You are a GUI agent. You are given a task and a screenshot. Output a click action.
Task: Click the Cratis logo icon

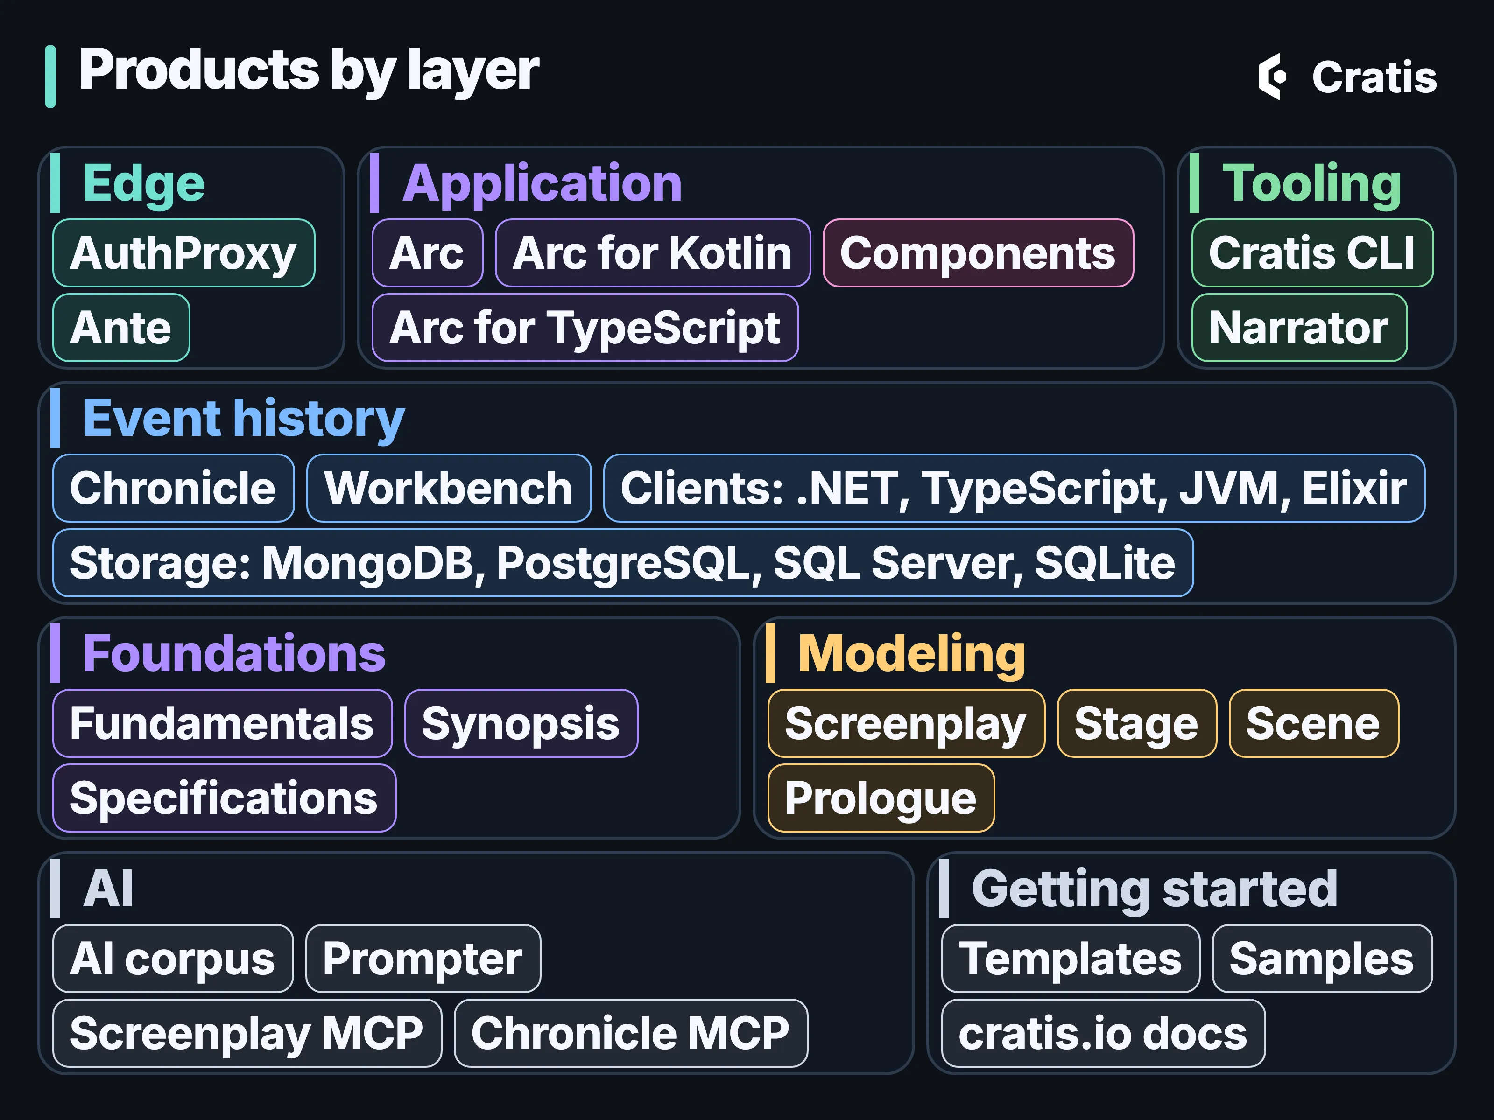tap(1272, 76)
